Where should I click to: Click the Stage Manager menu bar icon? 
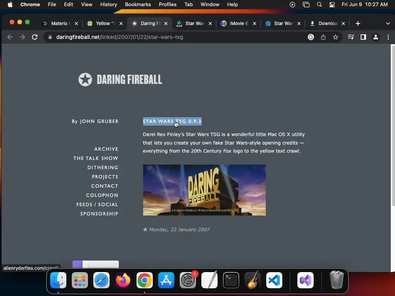point(306,5)
